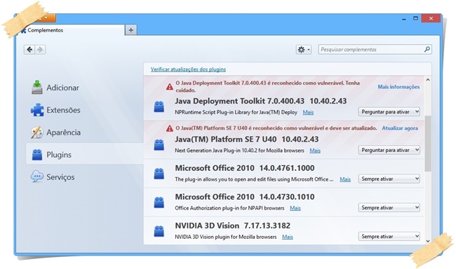Open Sempre ativar dropdown for NVIDIA 3D Vision
This screenshot has height=269, width=456.
pos(389,237)
